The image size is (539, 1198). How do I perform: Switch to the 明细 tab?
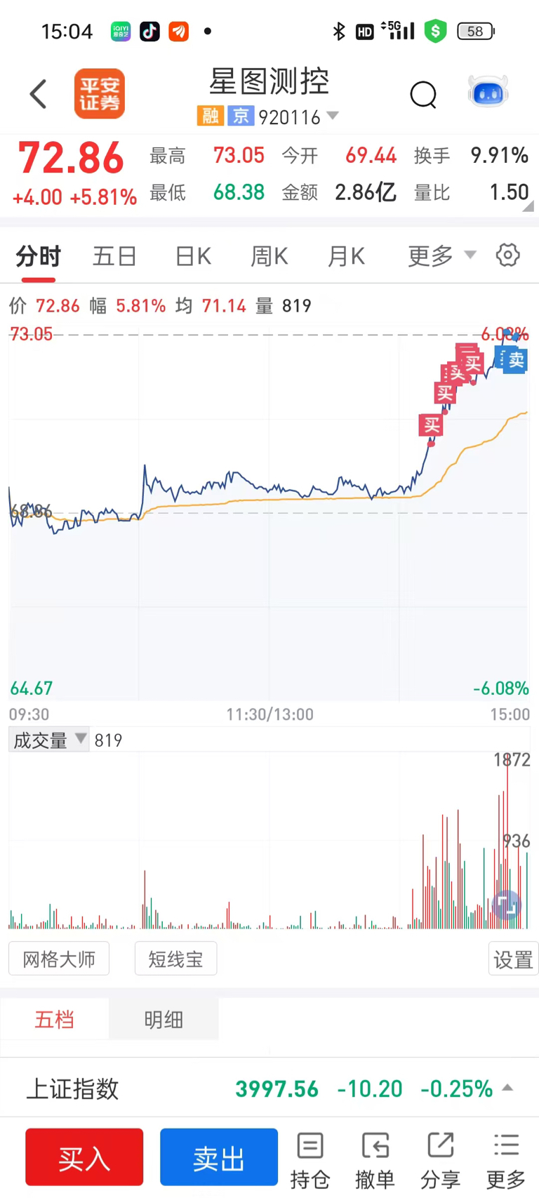pos(164,1019)
